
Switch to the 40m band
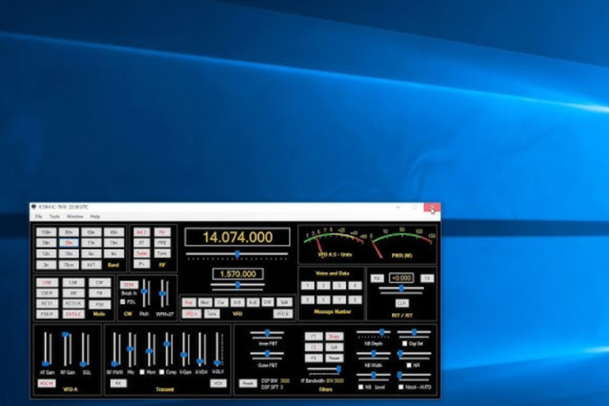tap(114, 232)
